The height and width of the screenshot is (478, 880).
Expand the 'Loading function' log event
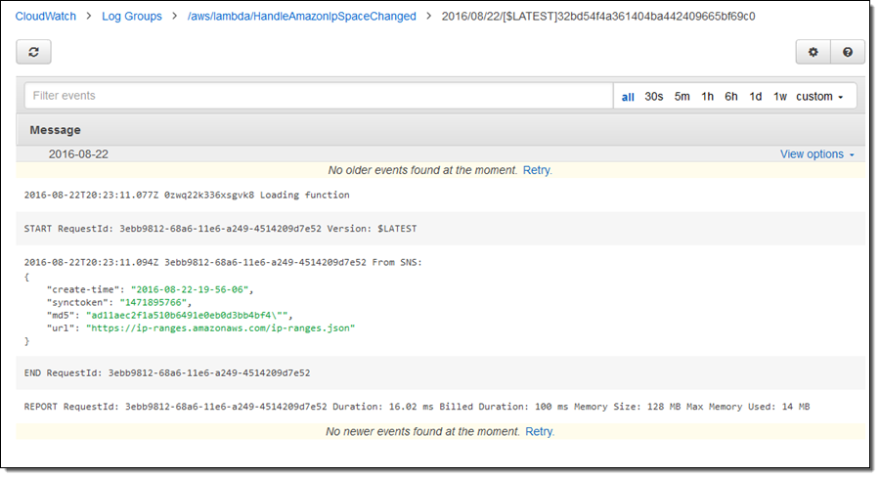(x=186, y=195)
